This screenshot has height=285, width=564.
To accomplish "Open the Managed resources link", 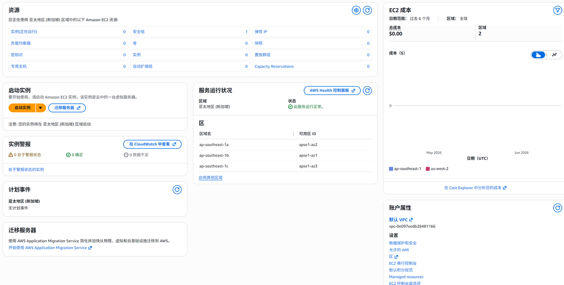I will coord(406,277).
